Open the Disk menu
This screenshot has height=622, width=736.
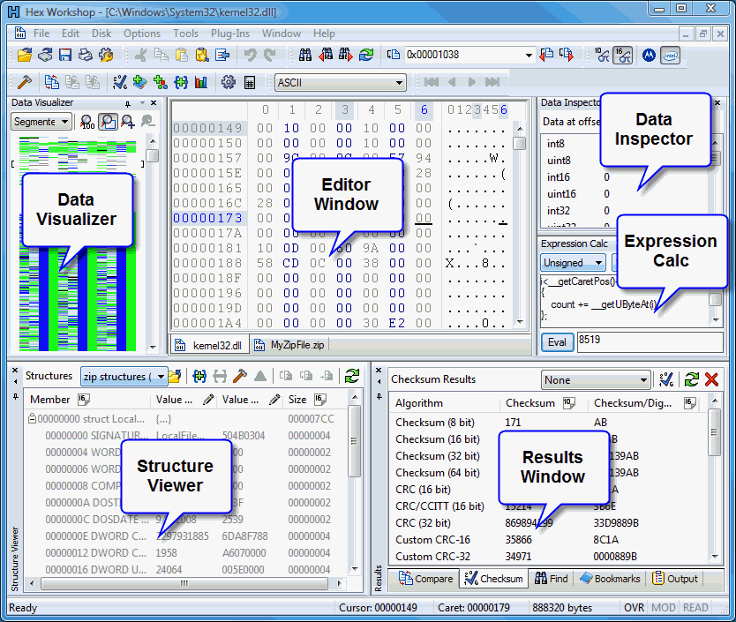tap(101, 34)
